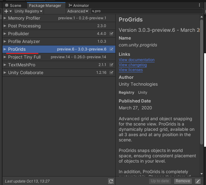Click the edit pencil icon beside Remove
The height and width of the screenshot is (185, 206).
point(198,181)
